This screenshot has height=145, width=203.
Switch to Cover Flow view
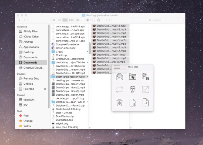coord(71,20)
